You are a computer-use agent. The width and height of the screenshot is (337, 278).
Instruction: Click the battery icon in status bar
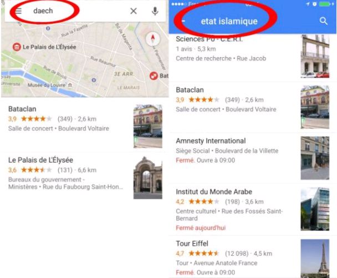coord(325,4)
